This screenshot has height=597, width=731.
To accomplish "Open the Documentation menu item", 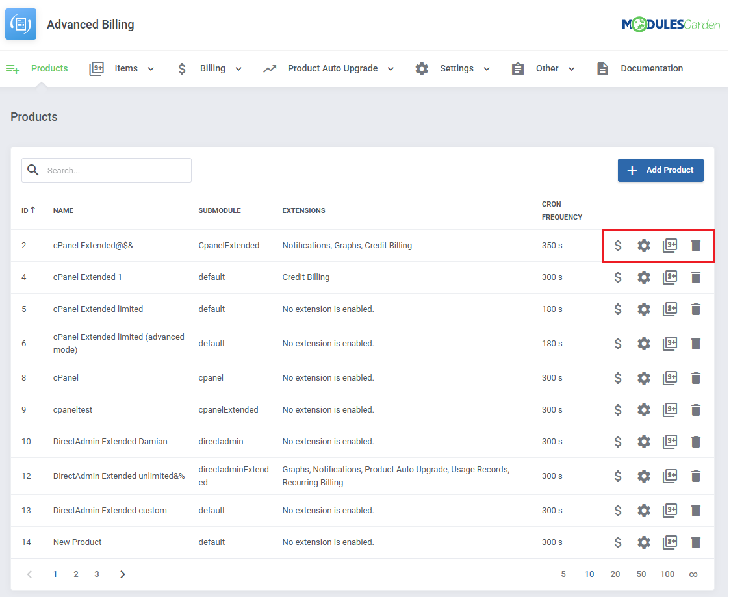I will [x=639, y=68].
